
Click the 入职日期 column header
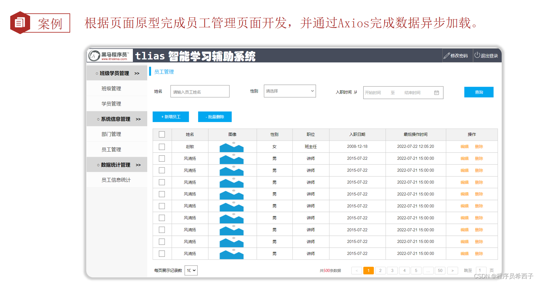coord(357,134)
